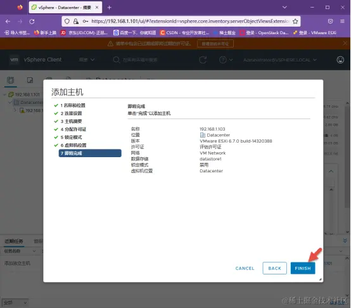Select 192.168.1.101 vCenter in tree
Screen dimensions: 351x308
pyautogui.click(x=24, y=94)
